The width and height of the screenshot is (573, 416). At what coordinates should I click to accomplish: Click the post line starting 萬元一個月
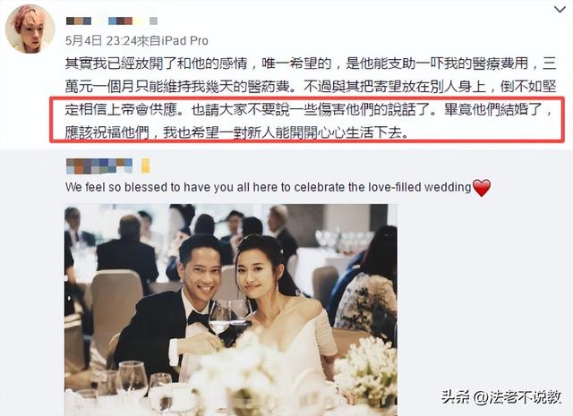[x=311, y=87]
